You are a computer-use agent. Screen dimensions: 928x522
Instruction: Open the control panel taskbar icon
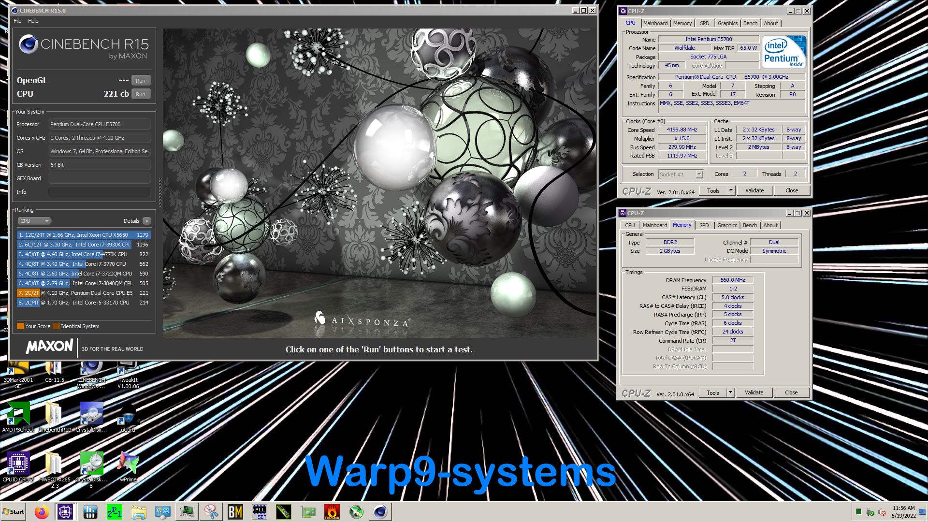click(x=163, y=511)
